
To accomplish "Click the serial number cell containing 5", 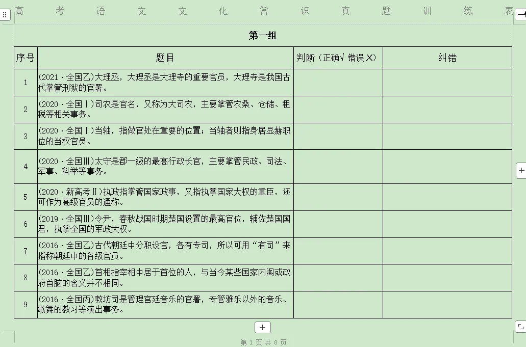I will (x=25, y=197).
